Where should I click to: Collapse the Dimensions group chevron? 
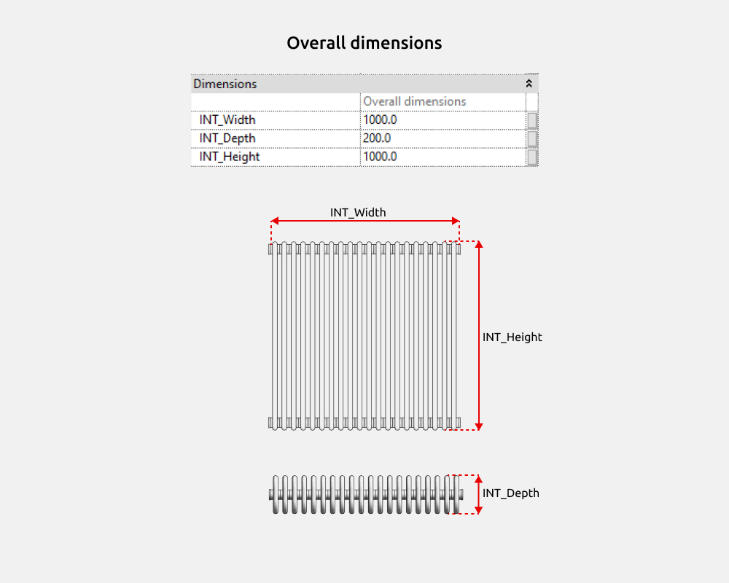tap(529, 84)
